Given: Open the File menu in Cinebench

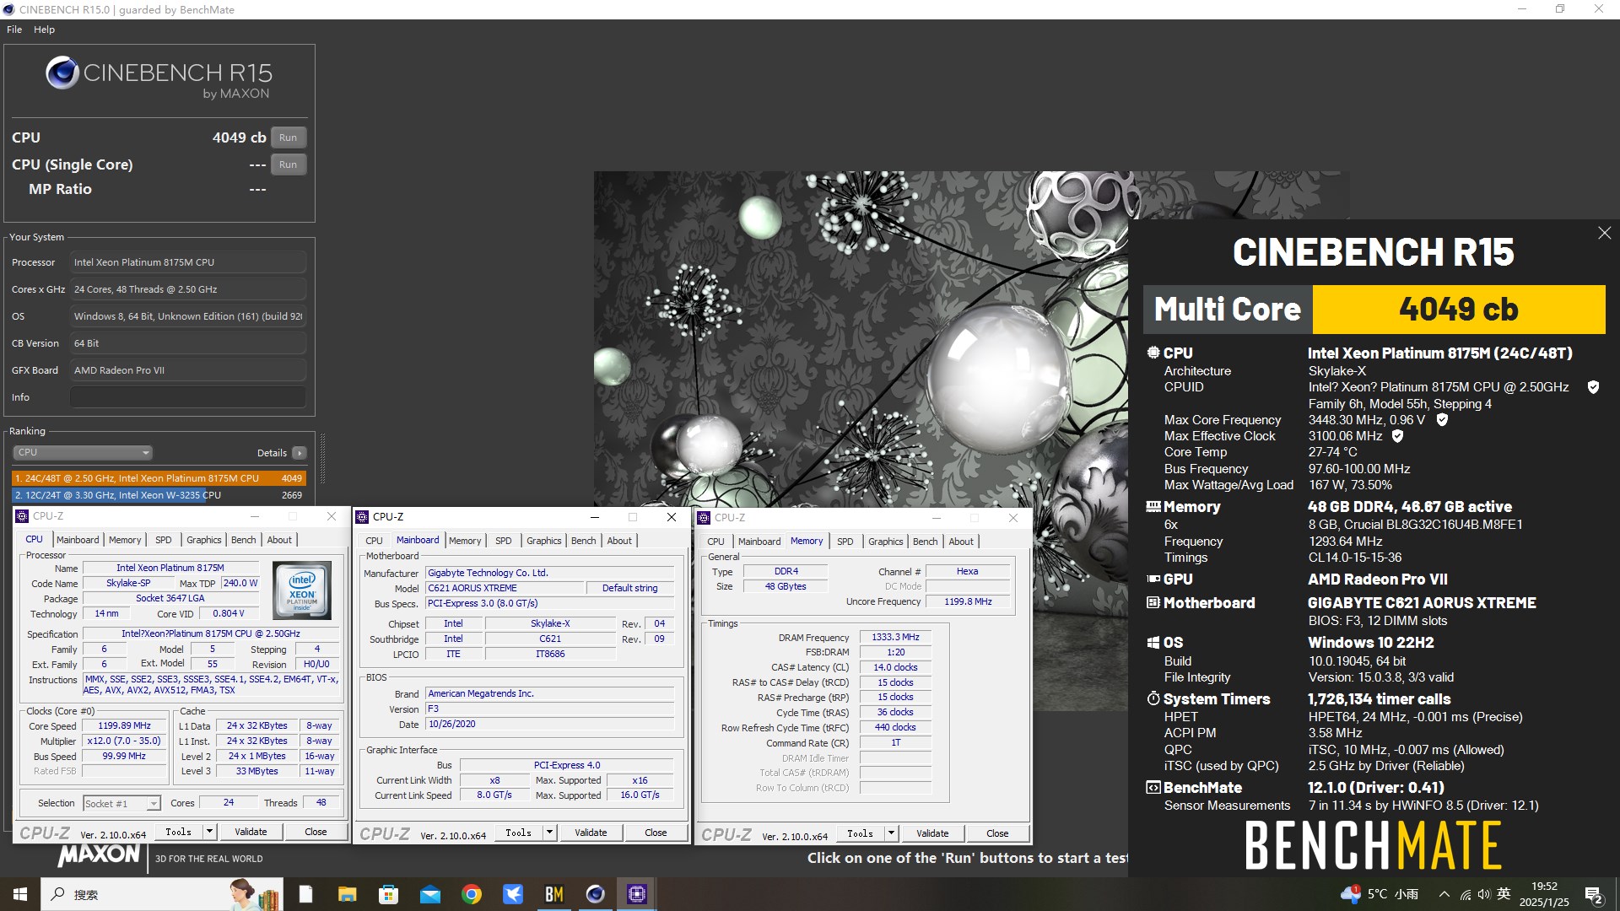Looking at the screenshot, I should 14,30.
